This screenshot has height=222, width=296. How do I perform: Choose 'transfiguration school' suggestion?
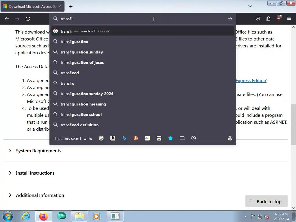[143, 114]
